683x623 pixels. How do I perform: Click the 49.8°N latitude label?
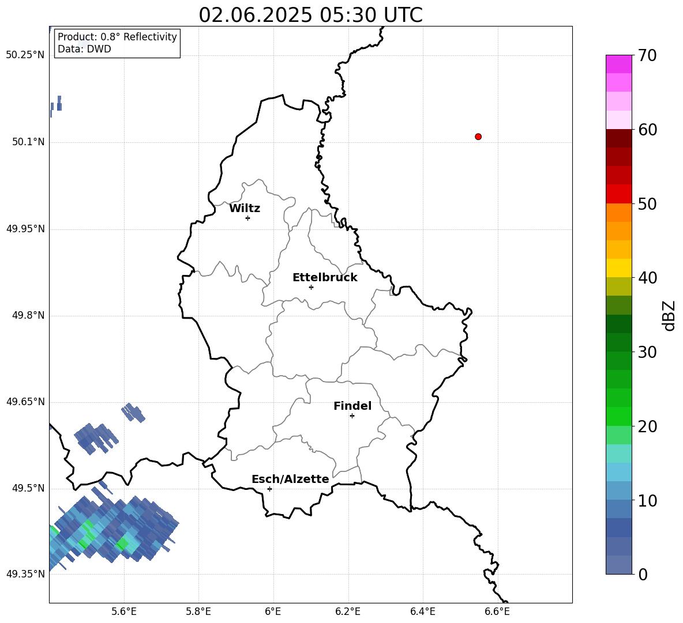(28, 315)
